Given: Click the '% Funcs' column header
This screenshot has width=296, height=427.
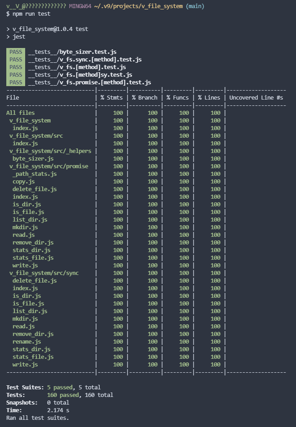Looking at the screenshot, I should (x=177, y=97).
